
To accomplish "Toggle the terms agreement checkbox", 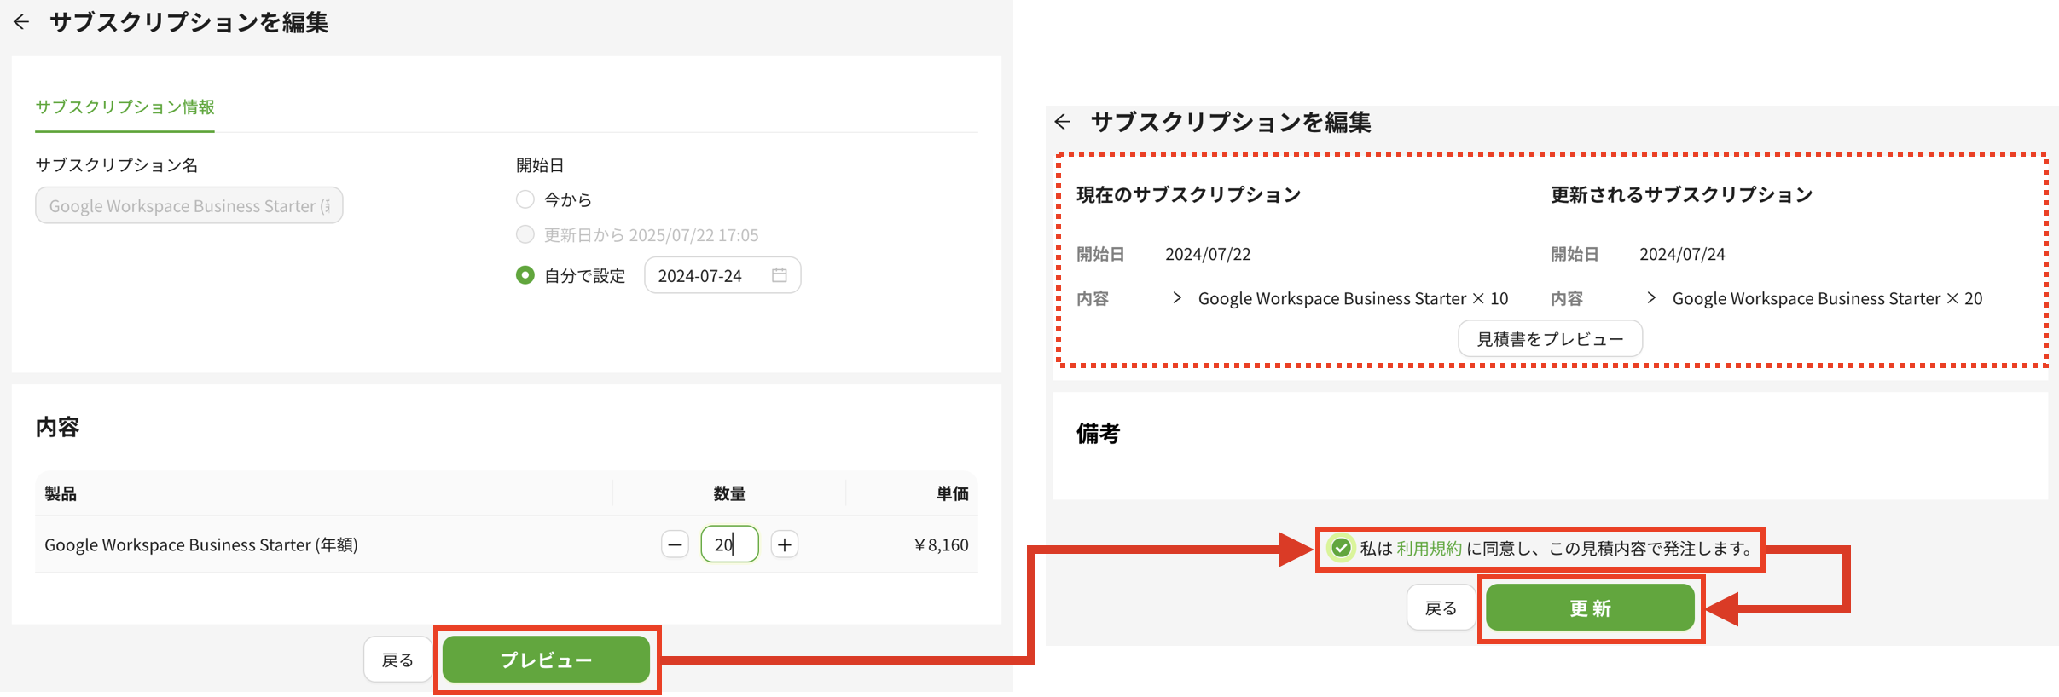I will point(1341,548).
